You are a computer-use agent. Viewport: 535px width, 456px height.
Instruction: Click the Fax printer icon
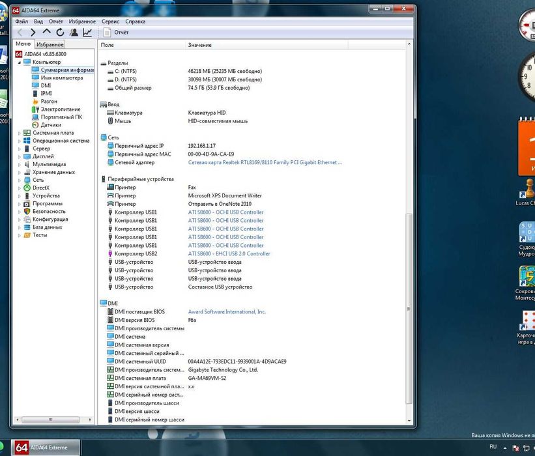(110, 187)
